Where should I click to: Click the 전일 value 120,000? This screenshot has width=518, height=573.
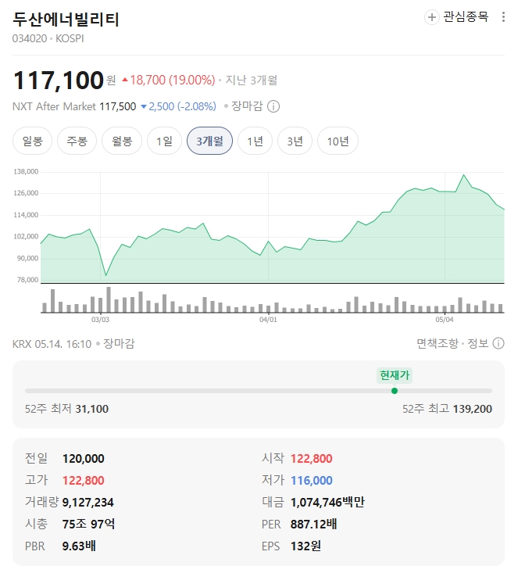coord(84,459)
